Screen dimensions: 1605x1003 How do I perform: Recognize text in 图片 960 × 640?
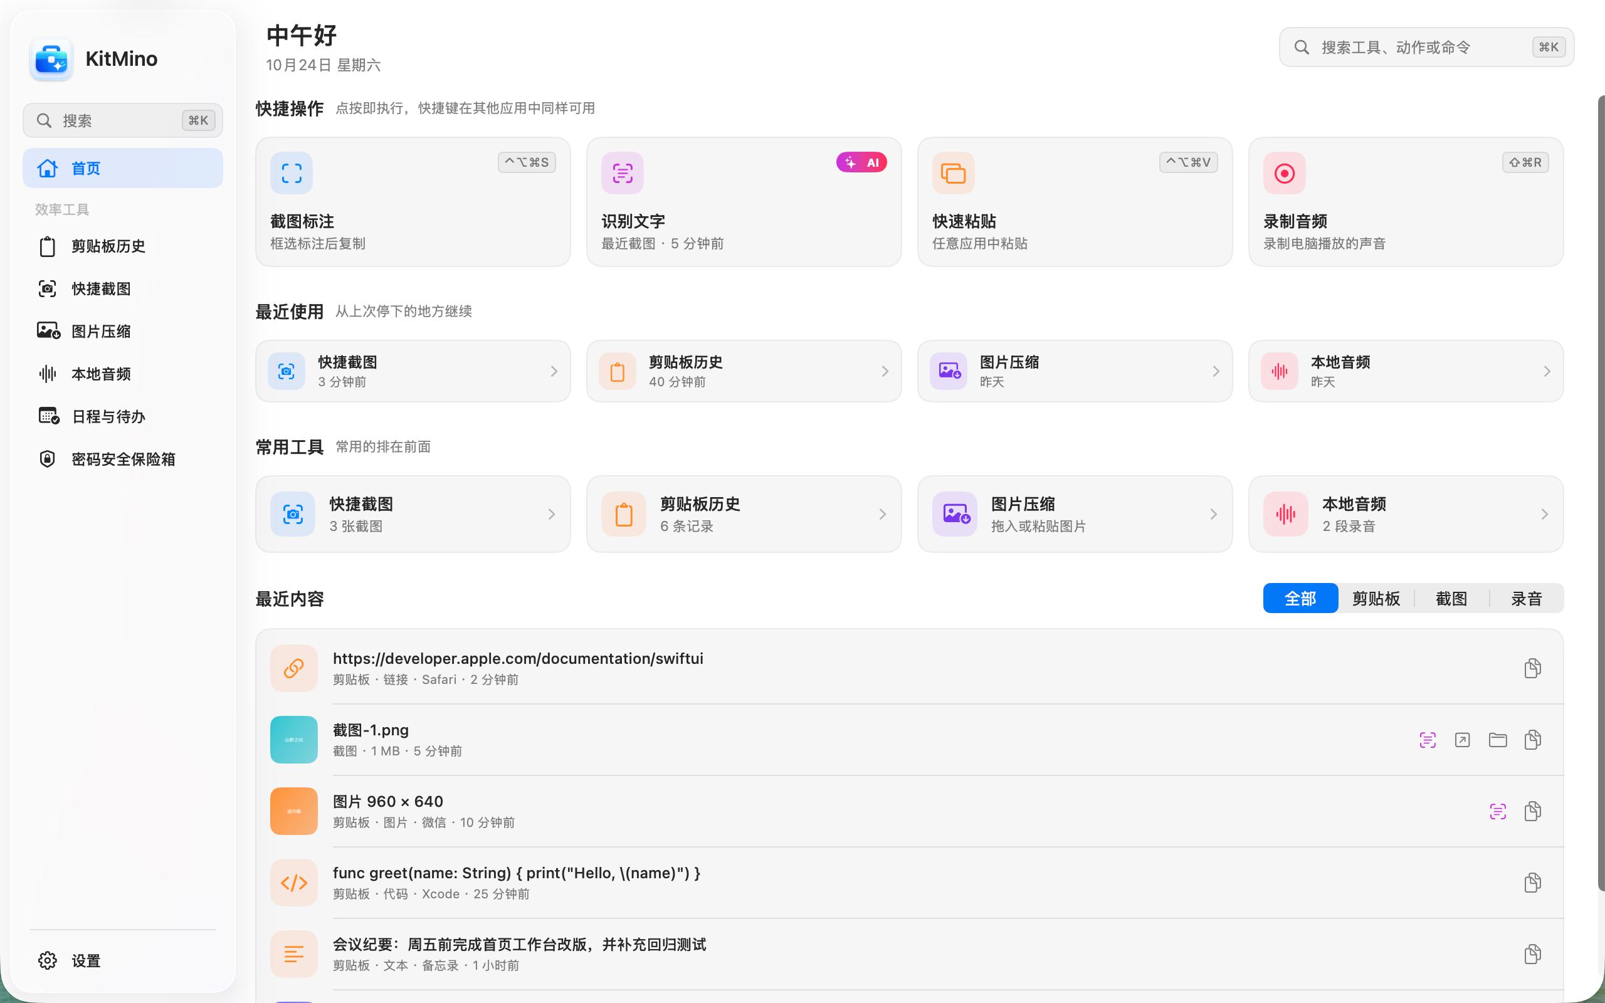coord(1498,811)
